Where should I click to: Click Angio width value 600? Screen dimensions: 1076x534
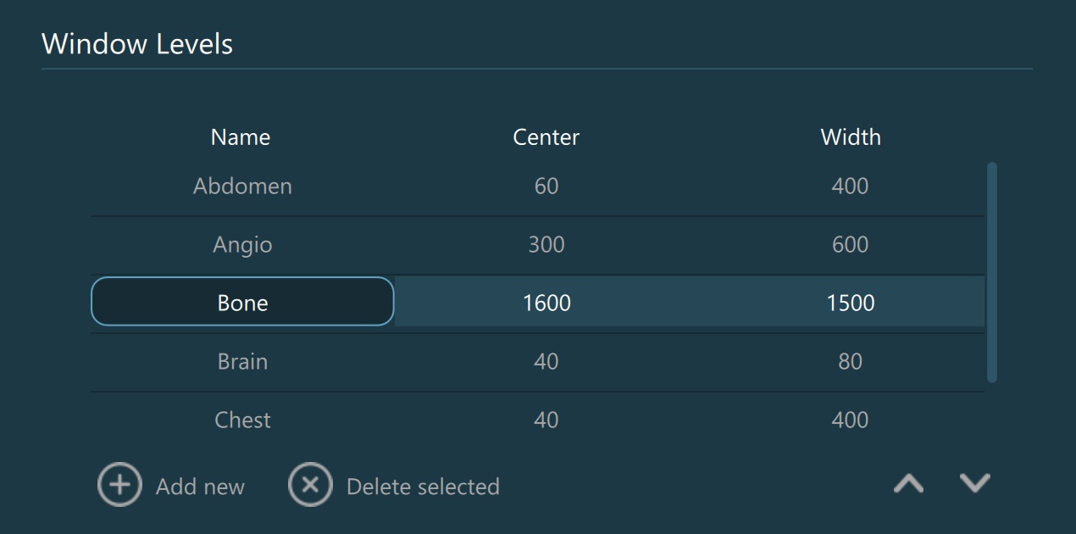click(850, 245)
